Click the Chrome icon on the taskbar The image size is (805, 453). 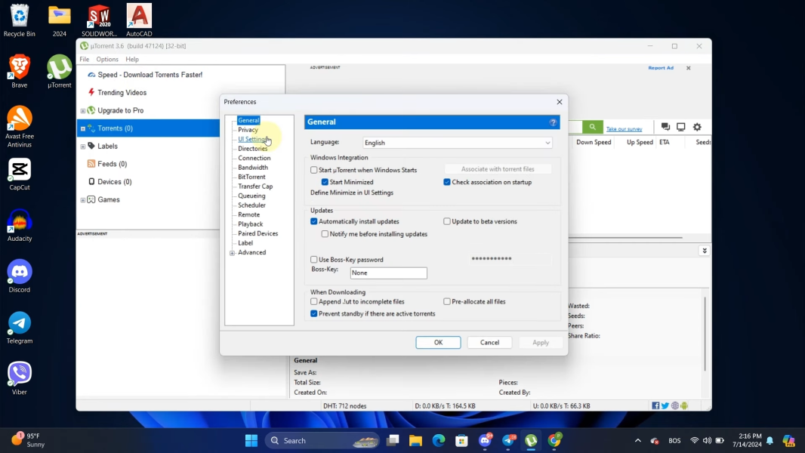pos(554,440)
